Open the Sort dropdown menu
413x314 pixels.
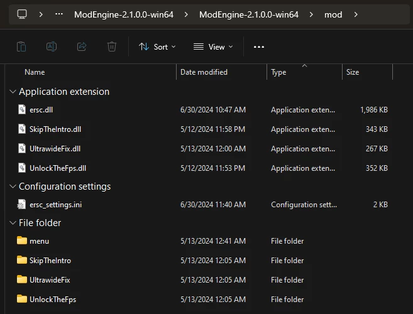tap(157, 47)
